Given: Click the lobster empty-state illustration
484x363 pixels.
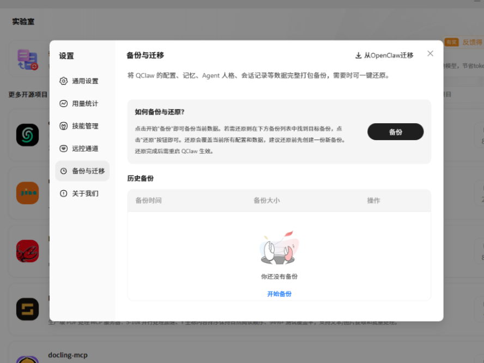Looking at the screenshot, I should [x=280, y=248].
